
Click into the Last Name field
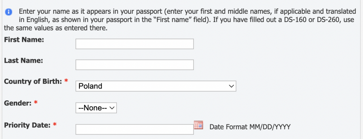[135, 65]
